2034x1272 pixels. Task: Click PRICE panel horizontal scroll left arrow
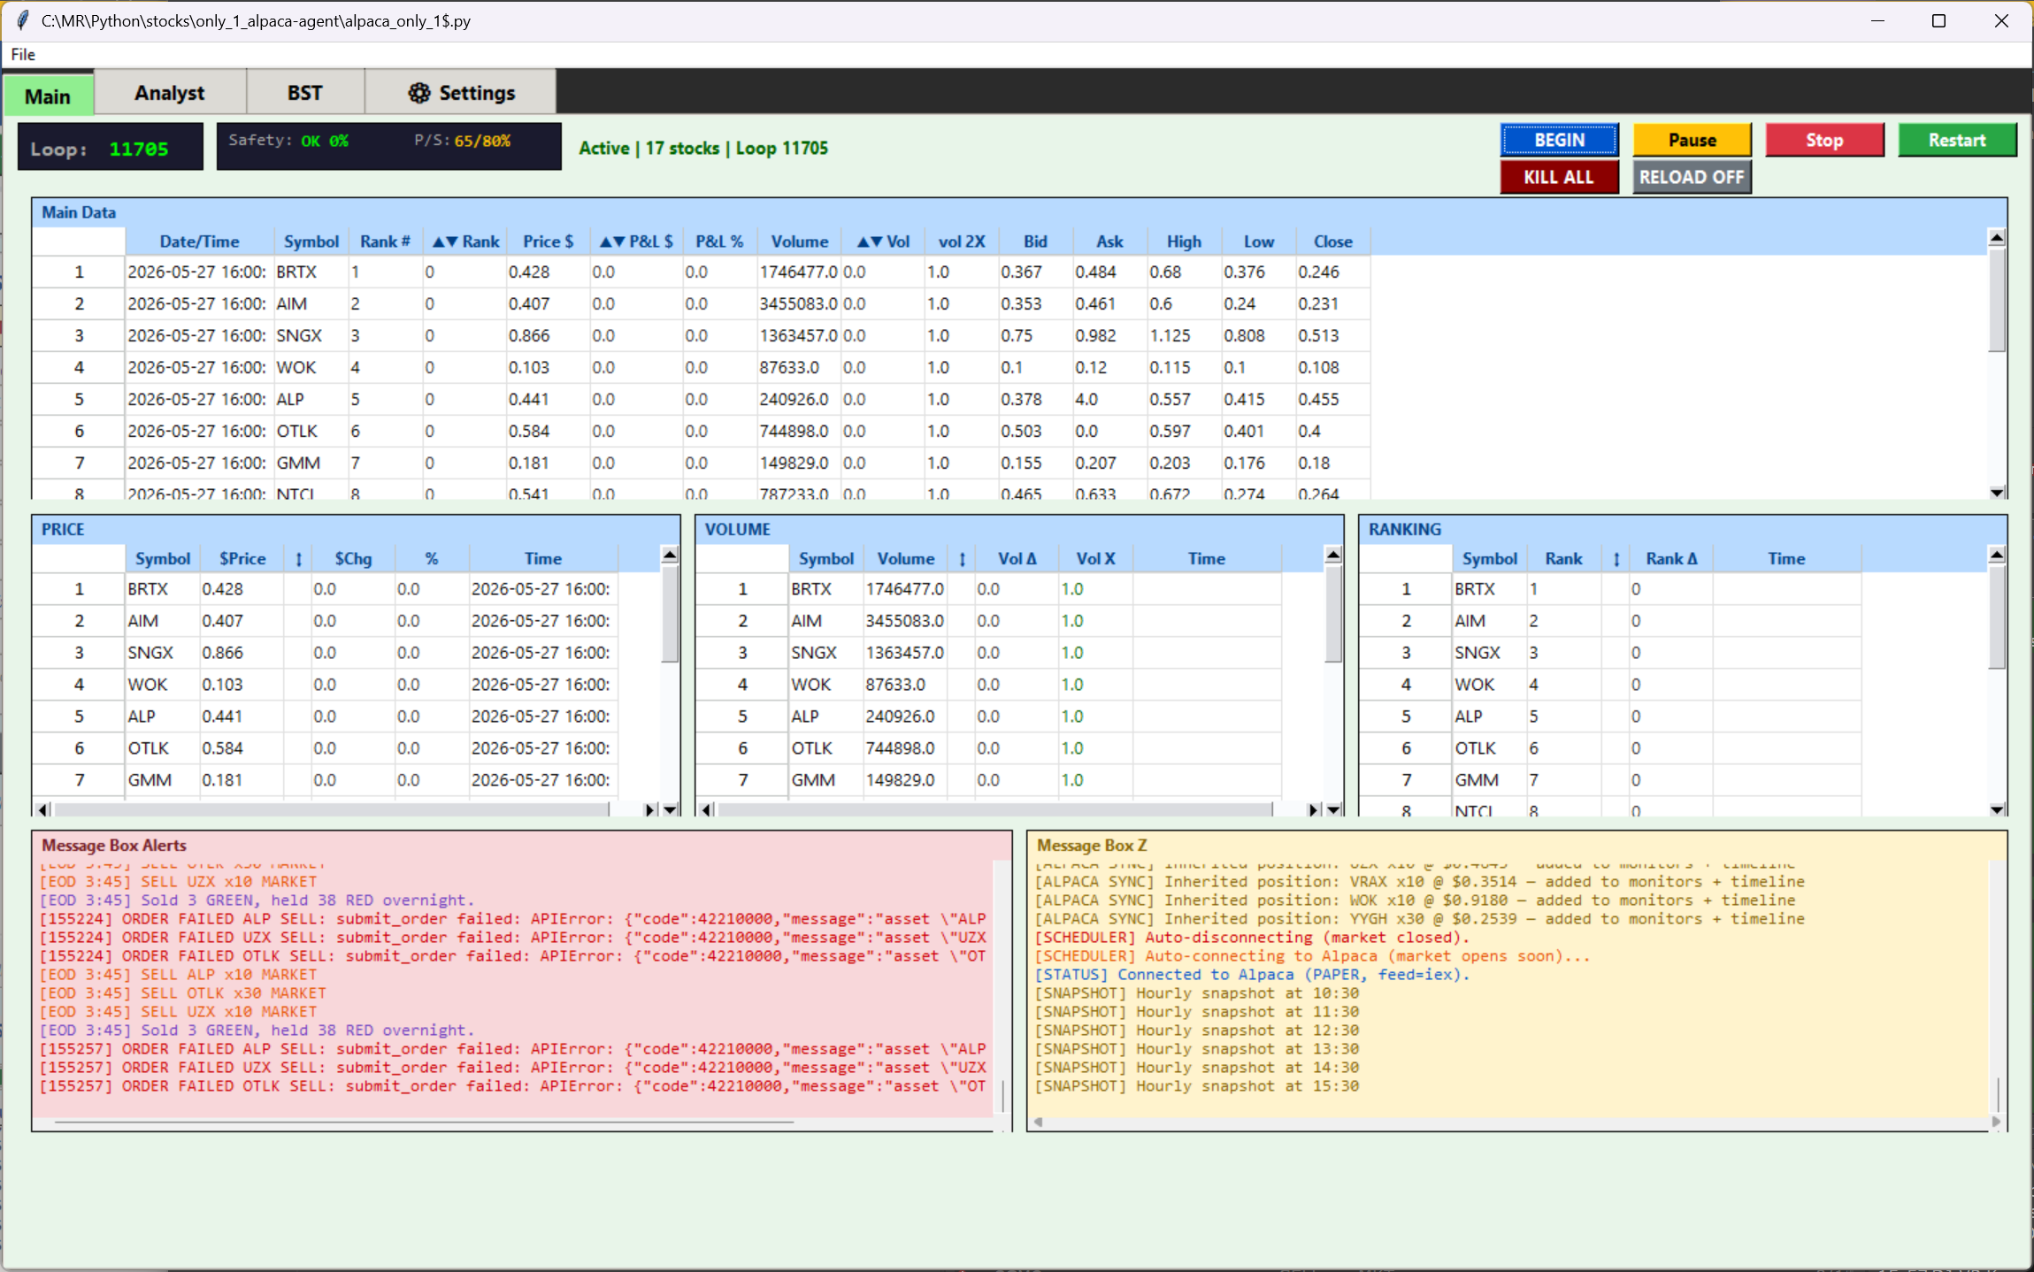[x=42, y=808]
